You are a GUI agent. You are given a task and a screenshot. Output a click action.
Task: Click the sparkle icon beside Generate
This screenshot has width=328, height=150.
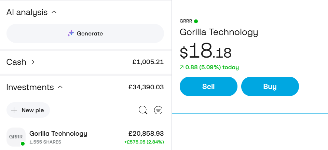click(x=71, y=33)
